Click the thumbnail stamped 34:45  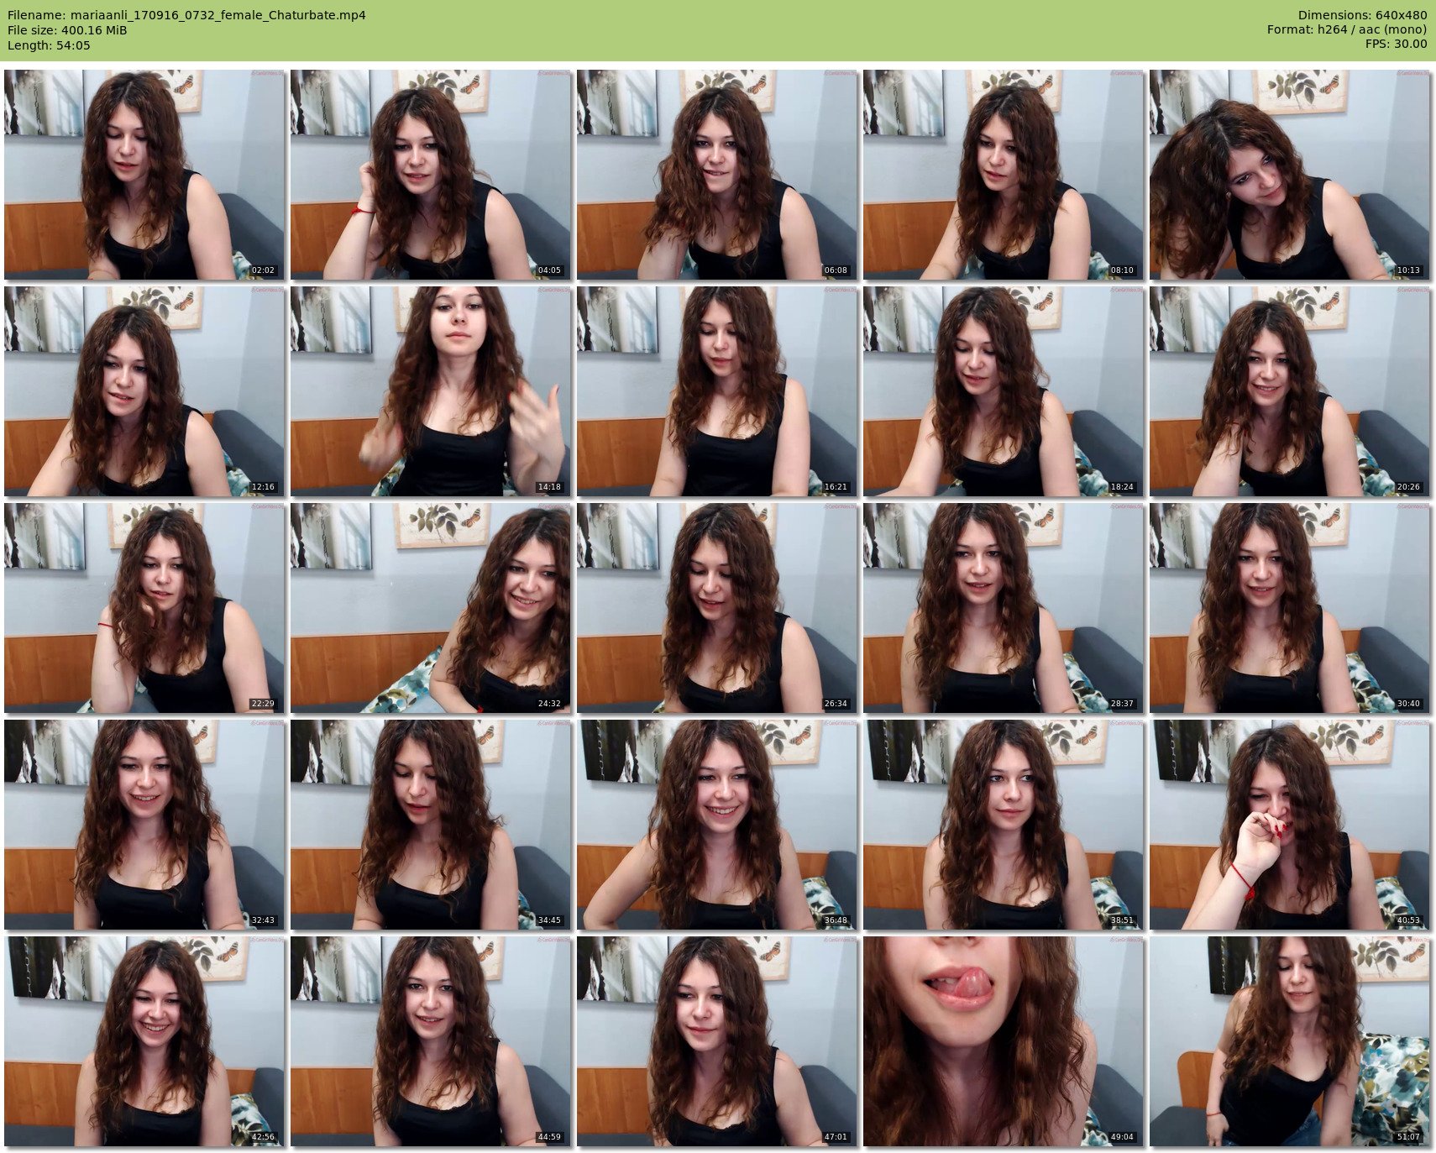pyautogui.click(x=431, y=825)
